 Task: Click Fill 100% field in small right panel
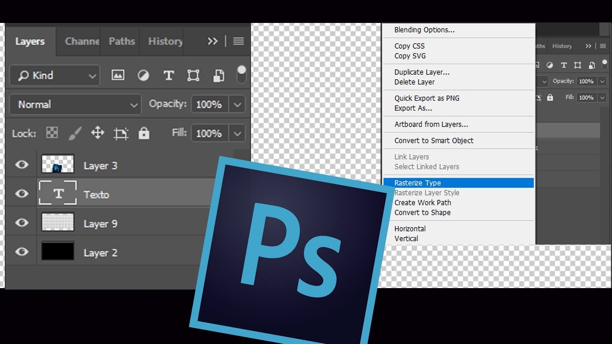pyautogui.click(x=587, y=97)
